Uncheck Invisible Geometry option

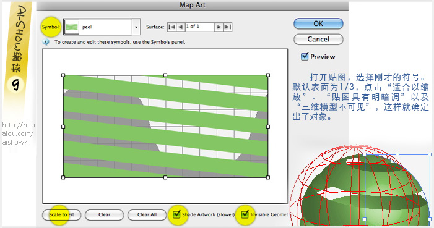pyautogui.click(x=245, y=214)
